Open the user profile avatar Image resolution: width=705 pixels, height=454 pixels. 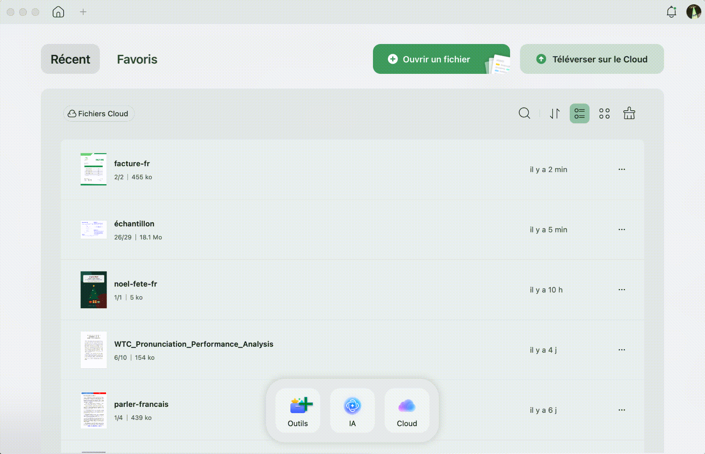(x=694, y=12)
